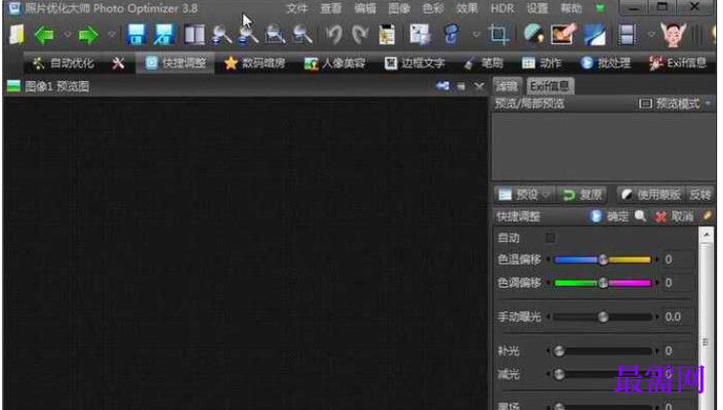This screenshot has height=410, width=723.
Task: Go to the next image with the green right arrow
Action: [89, 35]
